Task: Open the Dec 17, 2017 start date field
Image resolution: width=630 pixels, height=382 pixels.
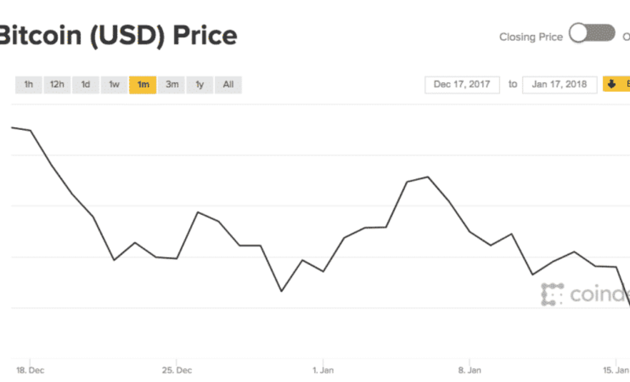Action: (x=461, y=84)
